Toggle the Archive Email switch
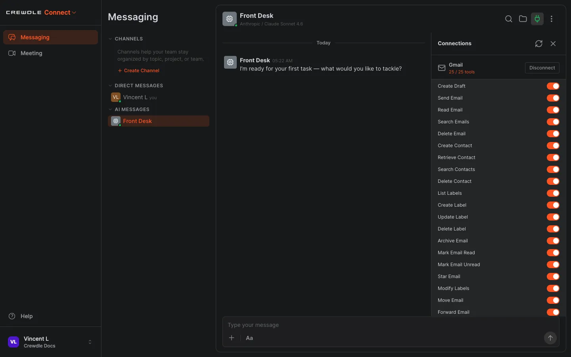Viewport: 571px width, 357px height. [553, 241]
